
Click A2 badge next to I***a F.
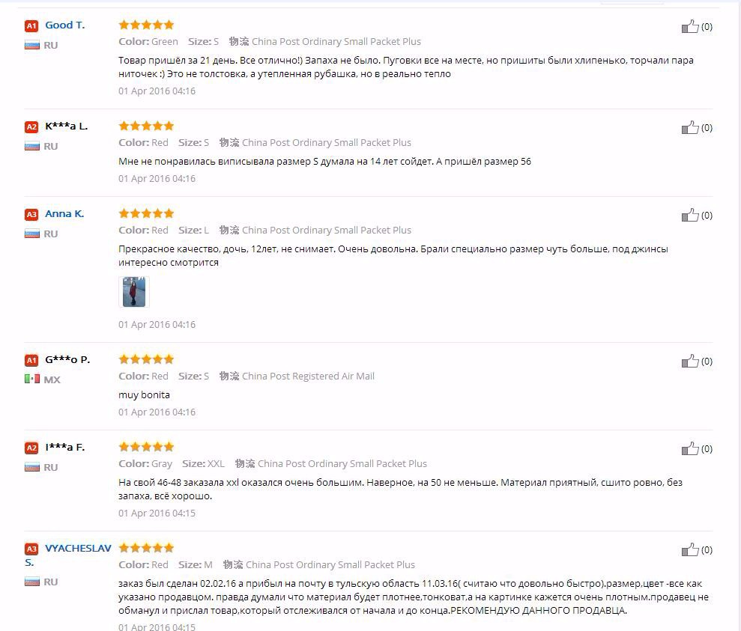tap(31, 448)
